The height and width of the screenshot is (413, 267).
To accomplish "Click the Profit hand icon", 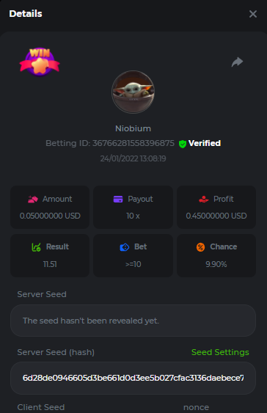I will coord(203,199).
